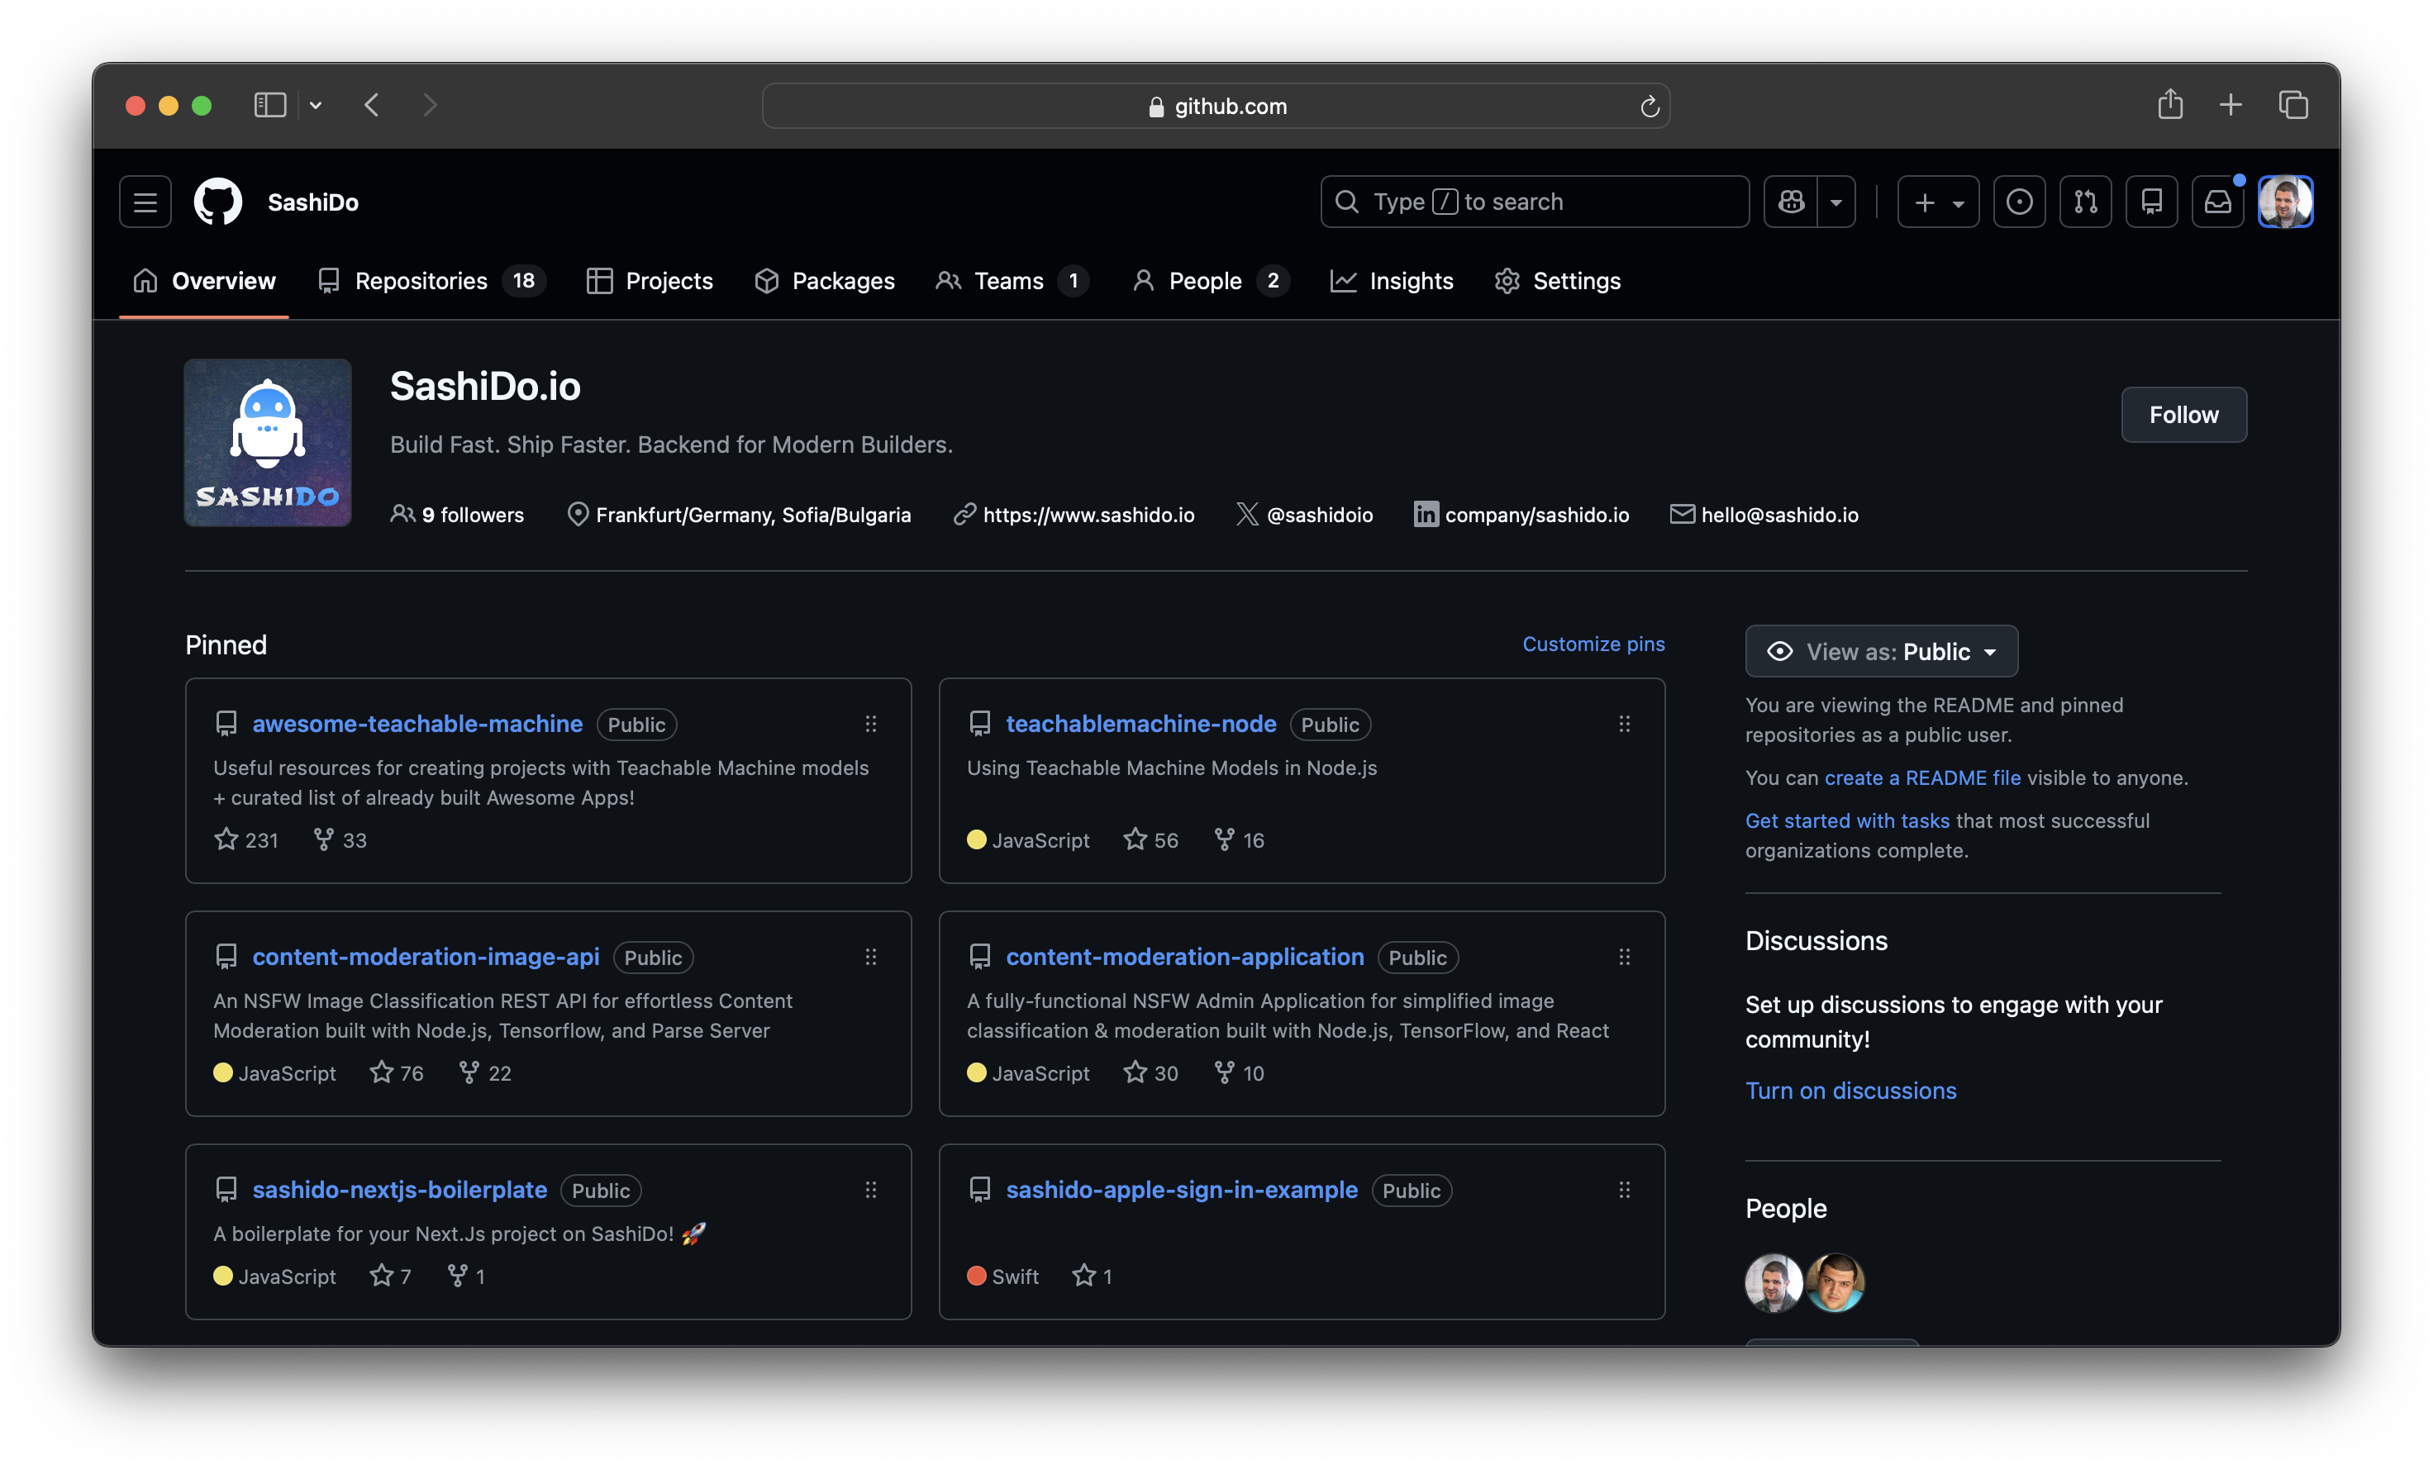Open the notifications inbox icon

coord(2218,202)
